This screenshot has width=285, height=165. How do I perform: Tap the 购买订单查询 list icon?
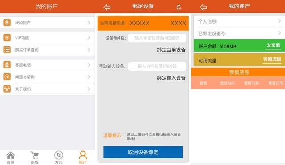(x=7, y=50)
